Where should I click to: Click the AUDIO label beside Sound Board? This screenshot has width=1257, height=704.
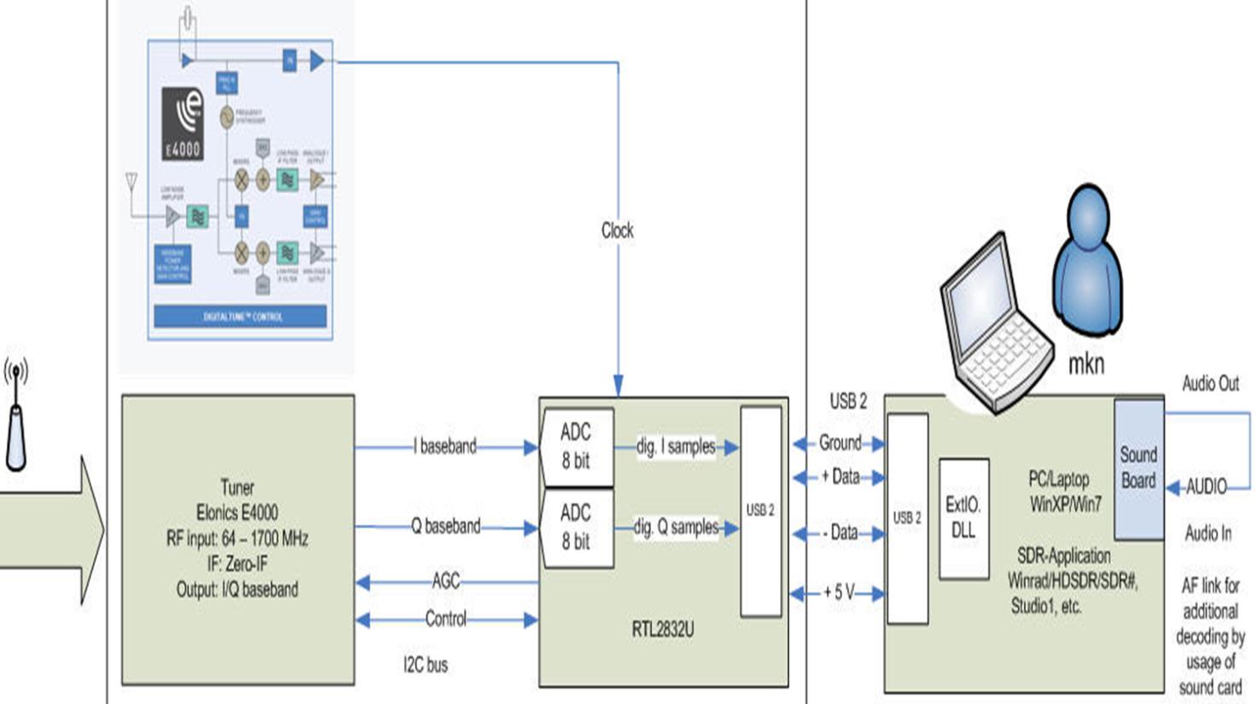tap(1207, 487)
